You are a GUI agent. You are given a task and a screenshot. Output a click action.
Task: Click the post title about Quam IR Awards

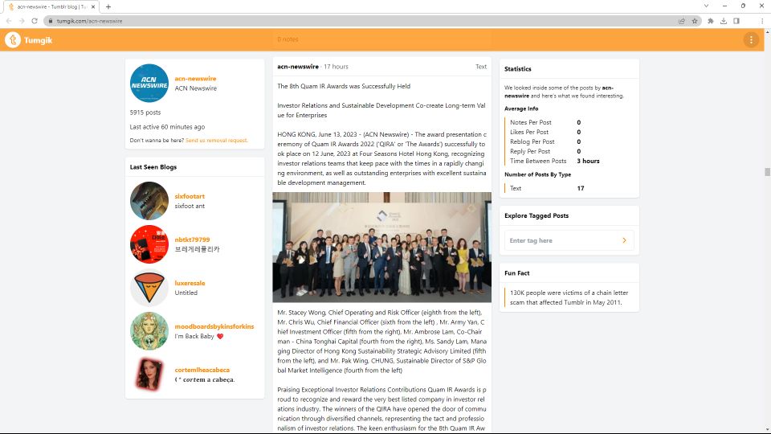[x=344, y=86]
